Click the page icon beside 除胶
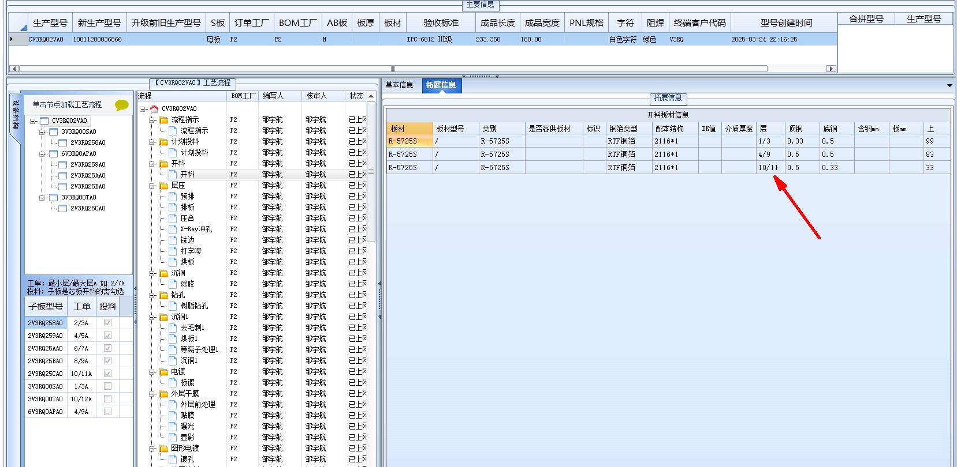Viewport: 957px width, 467px height. pos(173,284)
